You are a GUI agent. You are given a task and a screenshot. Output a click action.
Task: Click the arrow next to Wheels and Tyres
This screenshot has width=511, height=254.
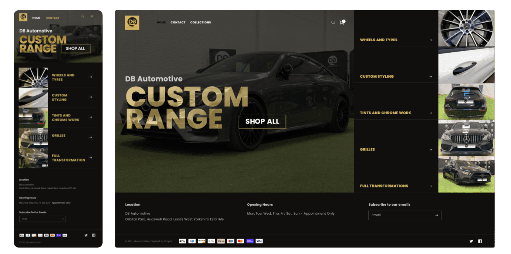coord(430,40)
